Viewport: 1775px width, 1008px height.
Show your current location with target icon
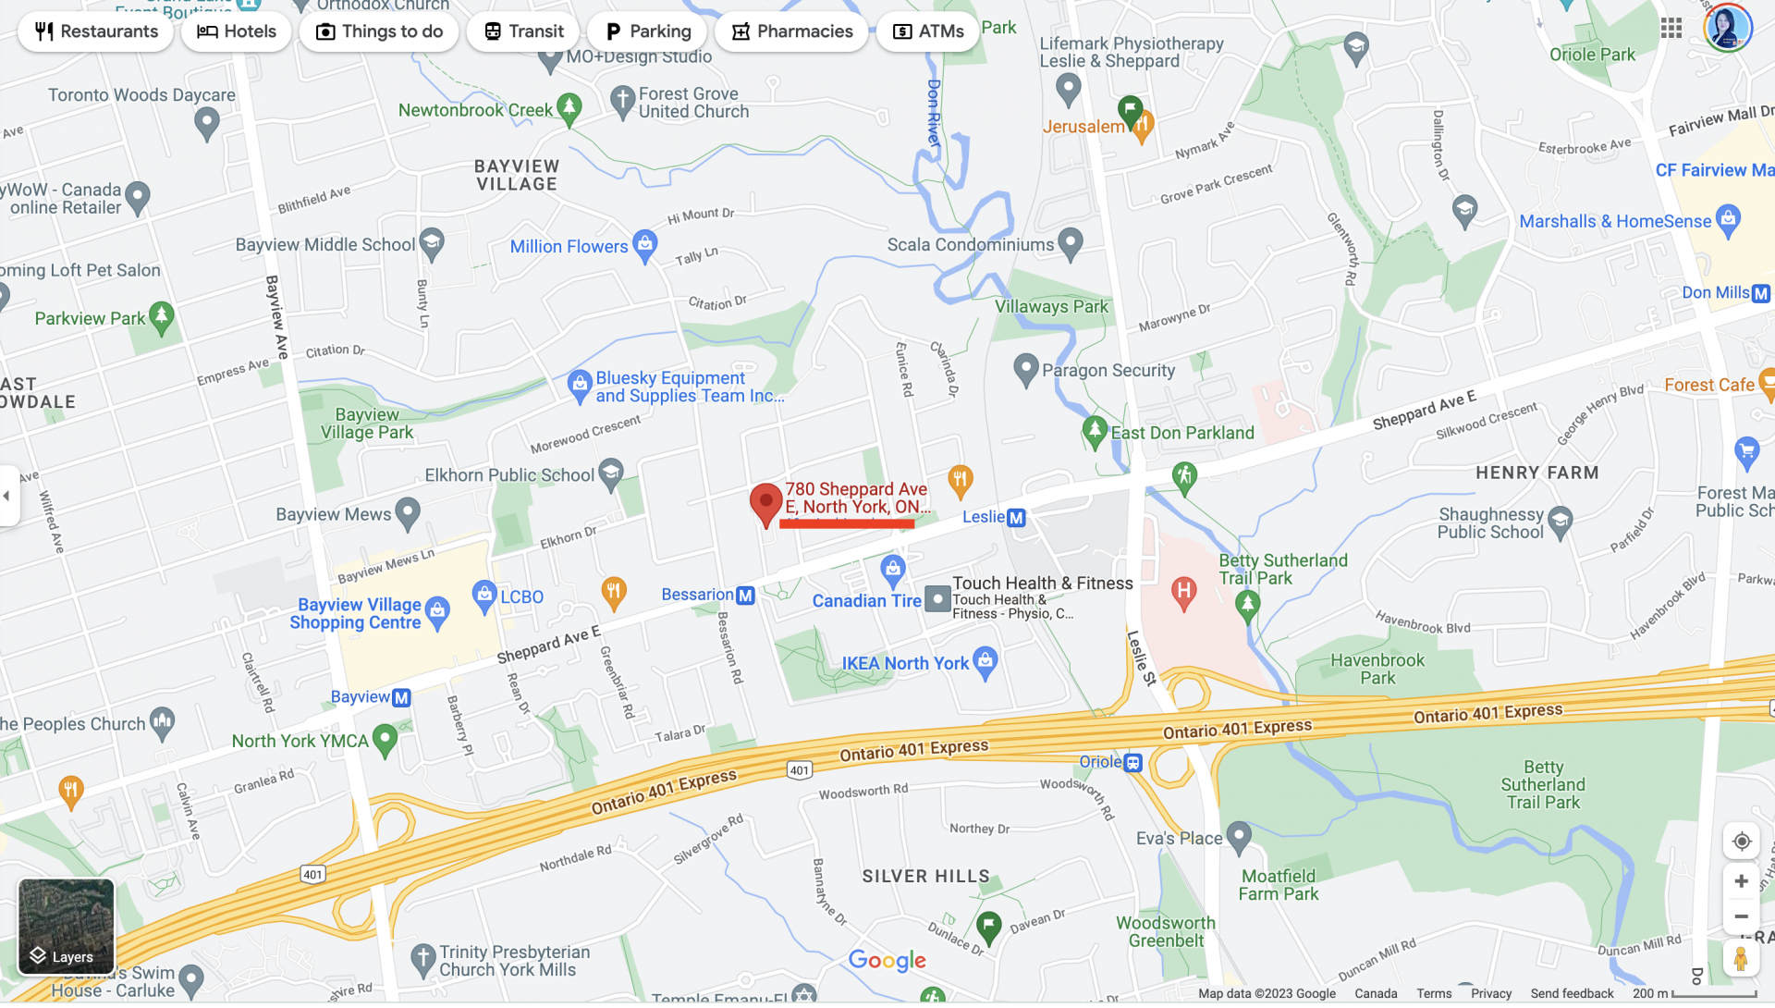click(x=1741, y=842)
